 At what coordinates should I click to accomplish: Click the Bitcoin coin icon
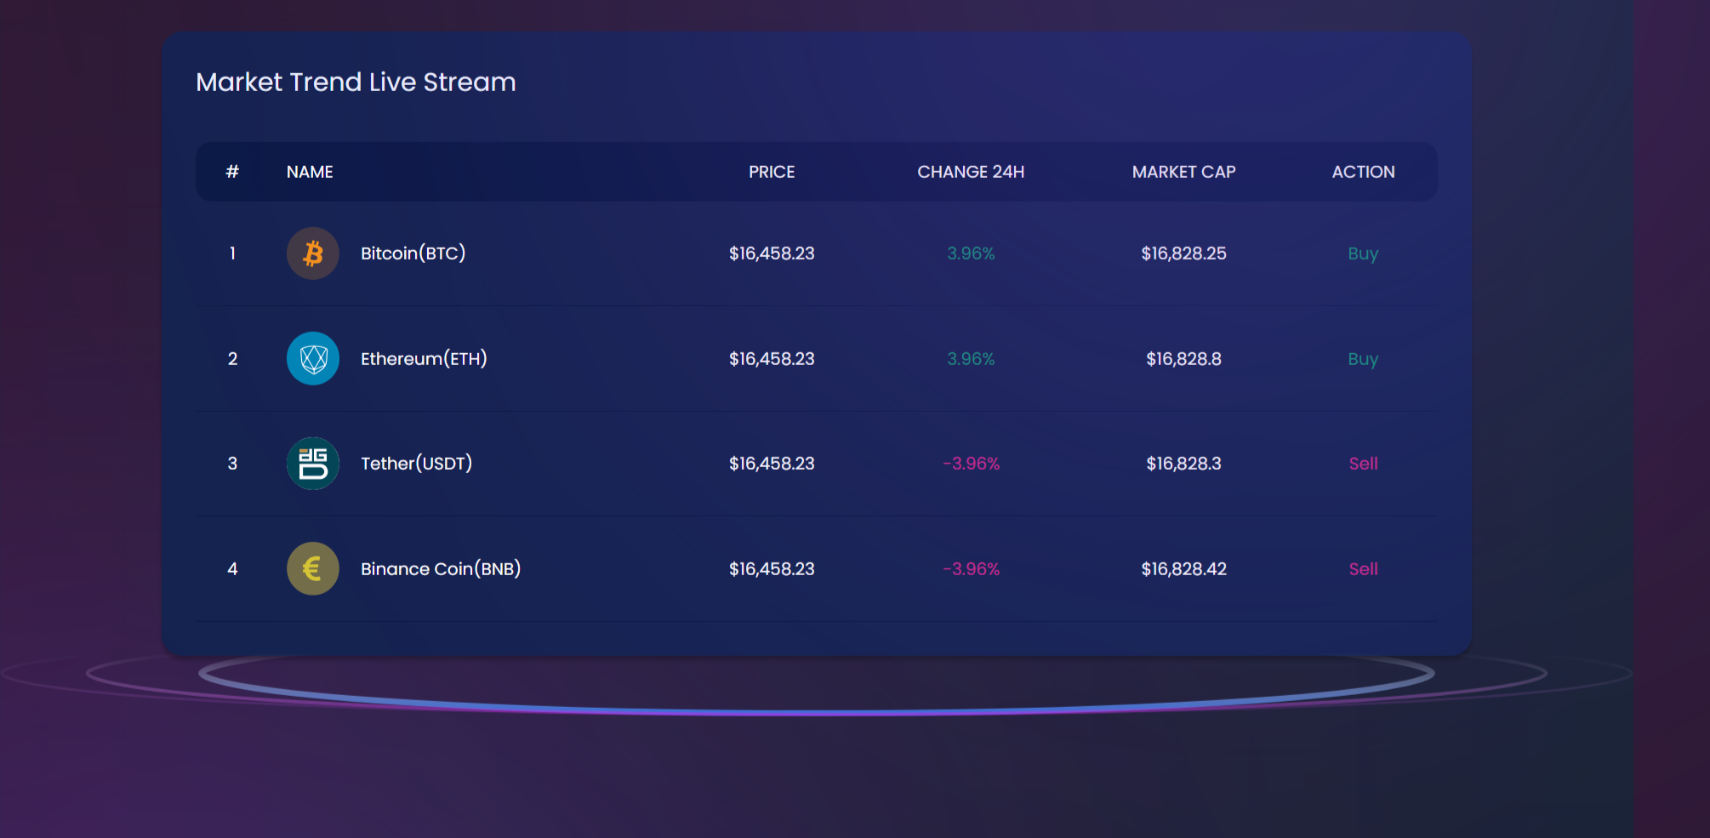[x=312, y=254]
